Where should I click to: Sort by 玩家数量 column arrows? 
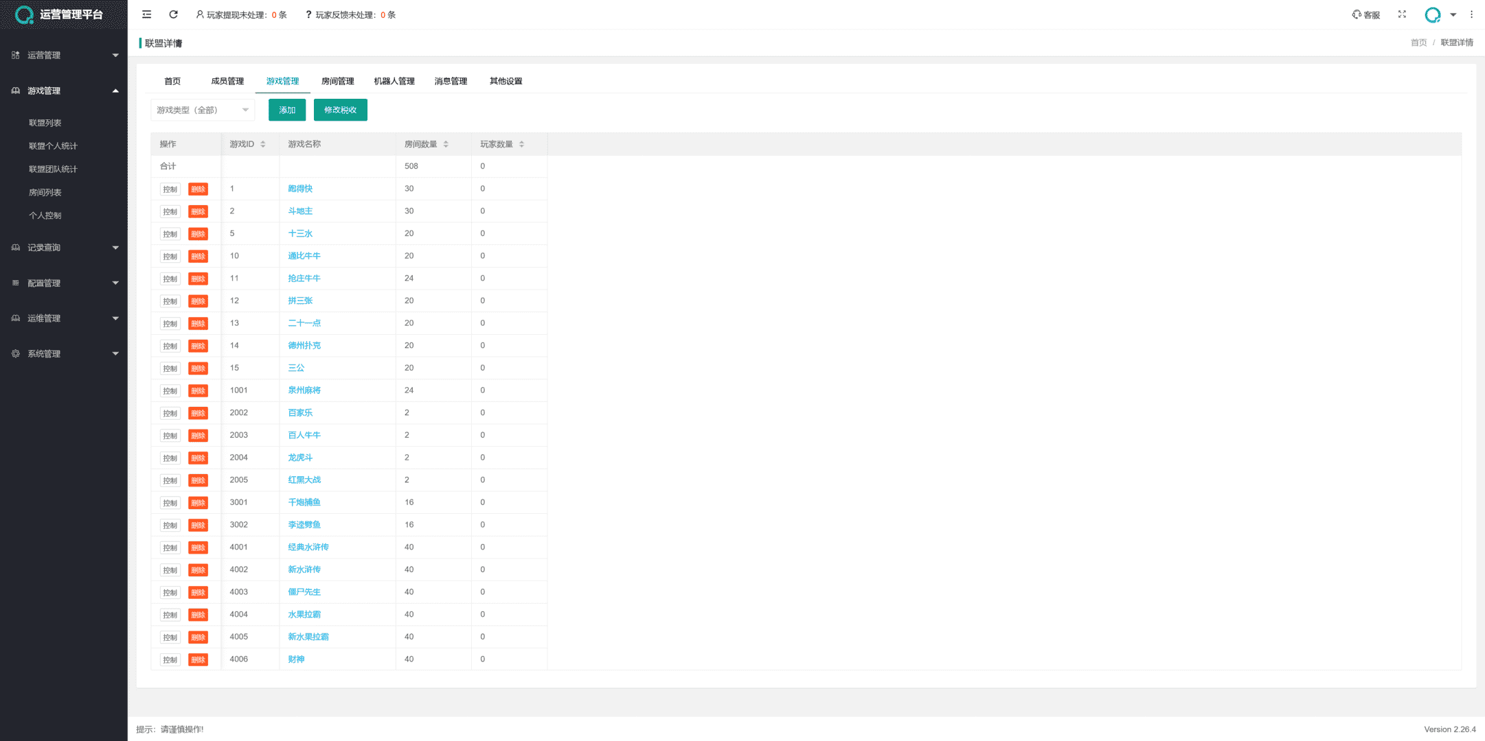coord(521,144)
